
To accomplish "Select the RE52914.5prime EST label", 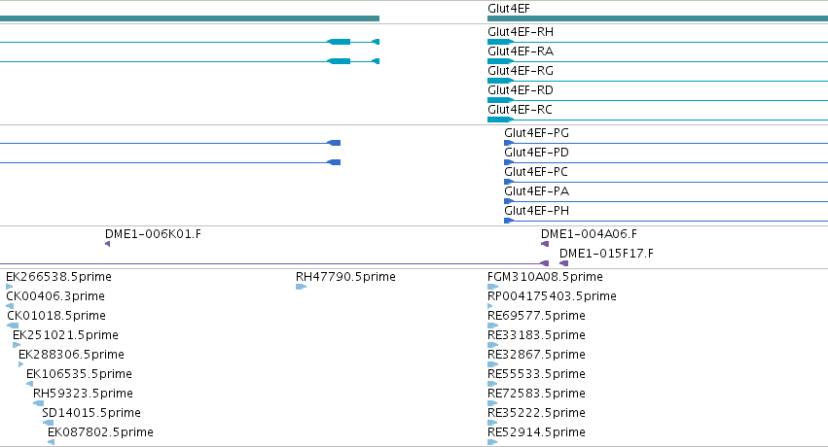I will pyautogui.click(x=536, y=432).
